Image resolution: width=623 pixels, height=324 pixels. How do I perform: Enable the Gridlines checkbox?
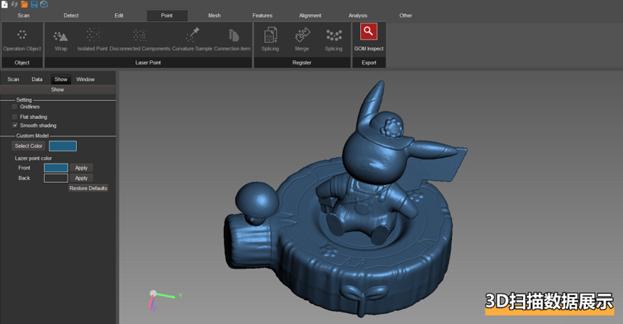click(x=14, y=107)
